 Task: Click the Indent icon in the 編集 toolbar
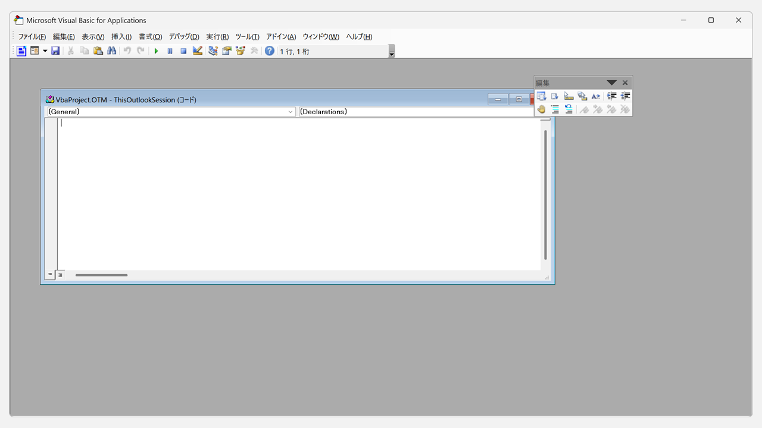click(x=611, y=96)
